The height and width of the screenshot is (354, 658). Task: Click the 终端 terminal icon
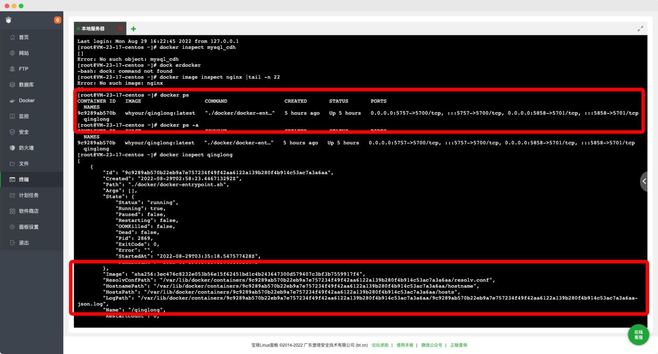click(12, 179)
